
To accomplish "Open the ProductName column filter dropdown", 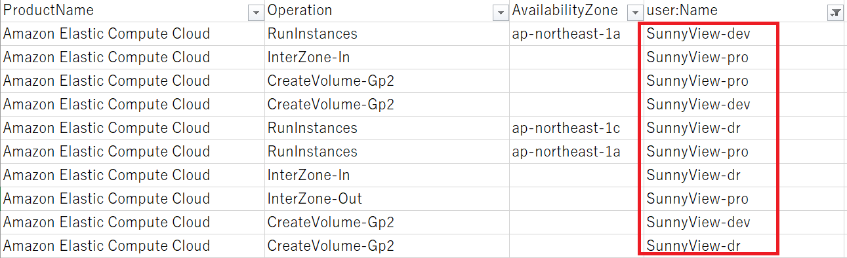I will tap(255, 12).
